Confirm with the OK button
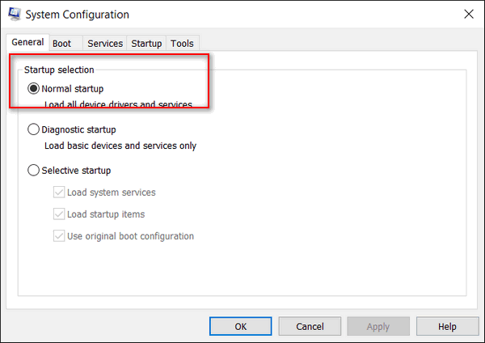 (241, 326)
